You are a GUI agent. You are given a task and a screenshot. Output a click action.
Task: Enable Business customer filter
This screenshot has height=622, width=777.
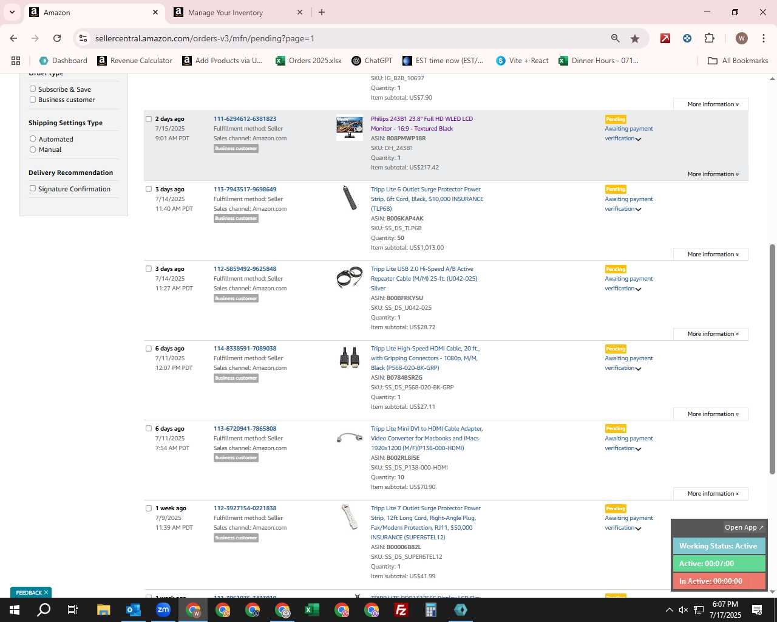click(33, 99)
